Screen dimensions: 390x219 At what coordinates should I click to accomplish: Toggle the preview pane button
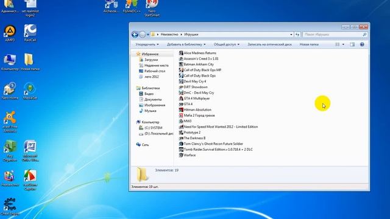point(352,44)
